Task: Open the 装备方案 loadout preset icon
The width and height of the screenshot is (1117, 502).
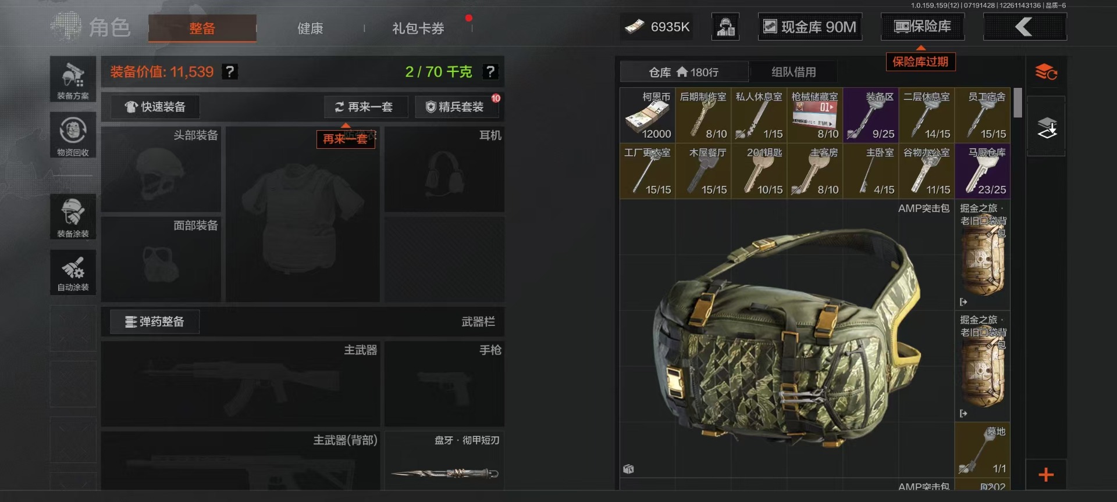Action: point(73,80)
